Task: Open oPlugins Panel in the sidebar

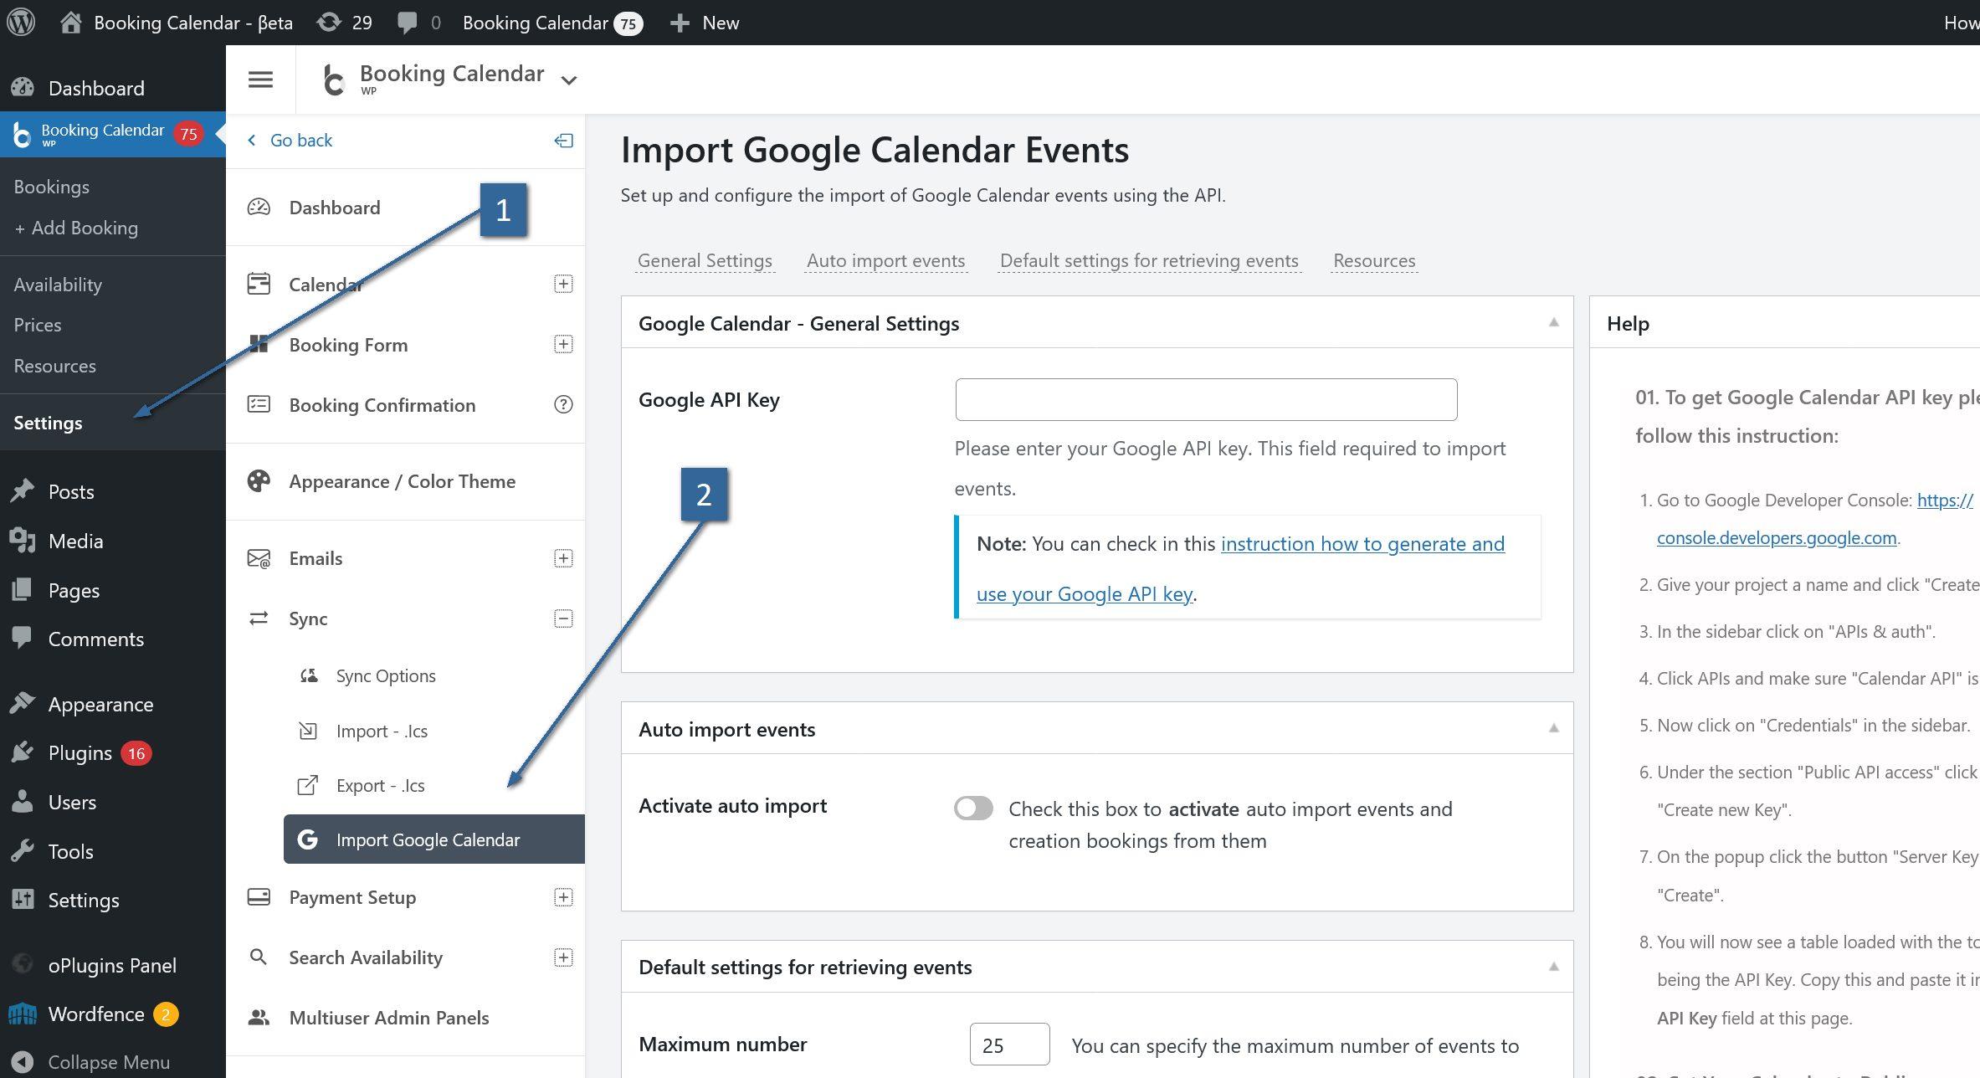Action: coord(113,965)
